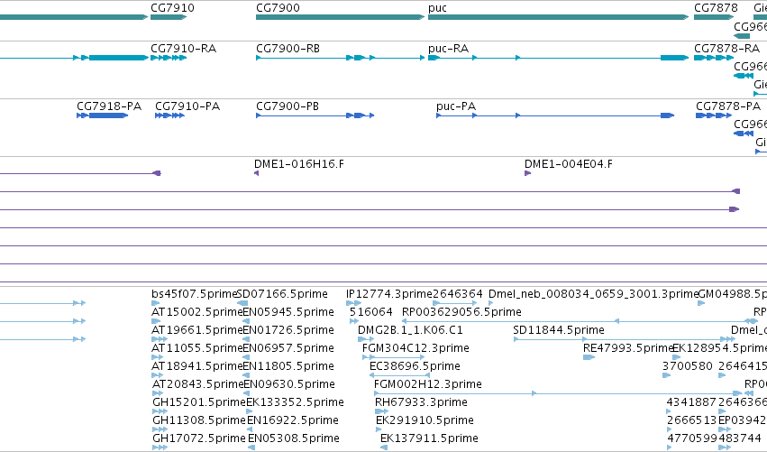Viewport: 767px width, 452px height.
Task: Select EST EK133352.5prime
Action: pos(295,402)
